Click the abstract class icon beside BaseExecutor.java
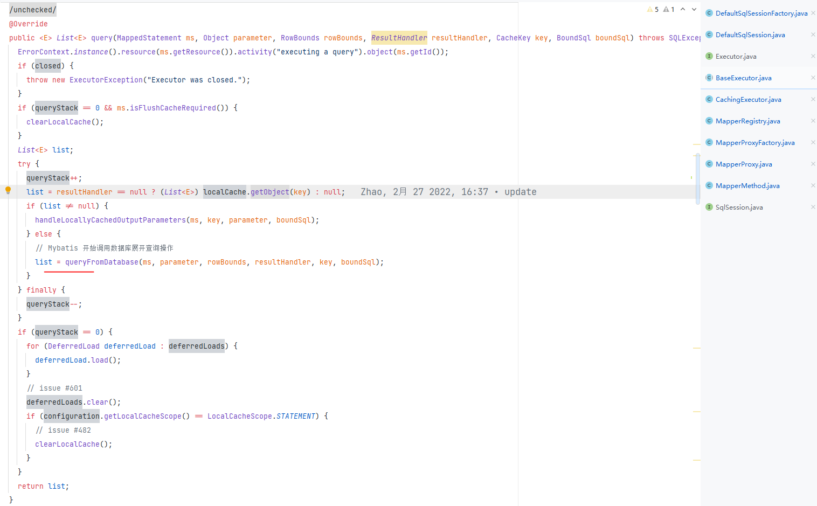 (x=709, y=78)
